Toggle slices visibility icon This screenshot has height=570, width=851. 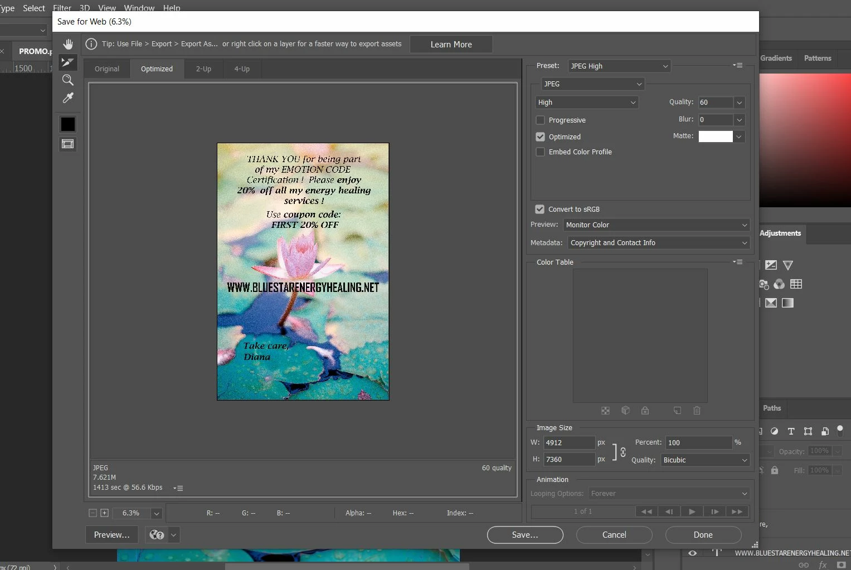[x=68, y=144]
